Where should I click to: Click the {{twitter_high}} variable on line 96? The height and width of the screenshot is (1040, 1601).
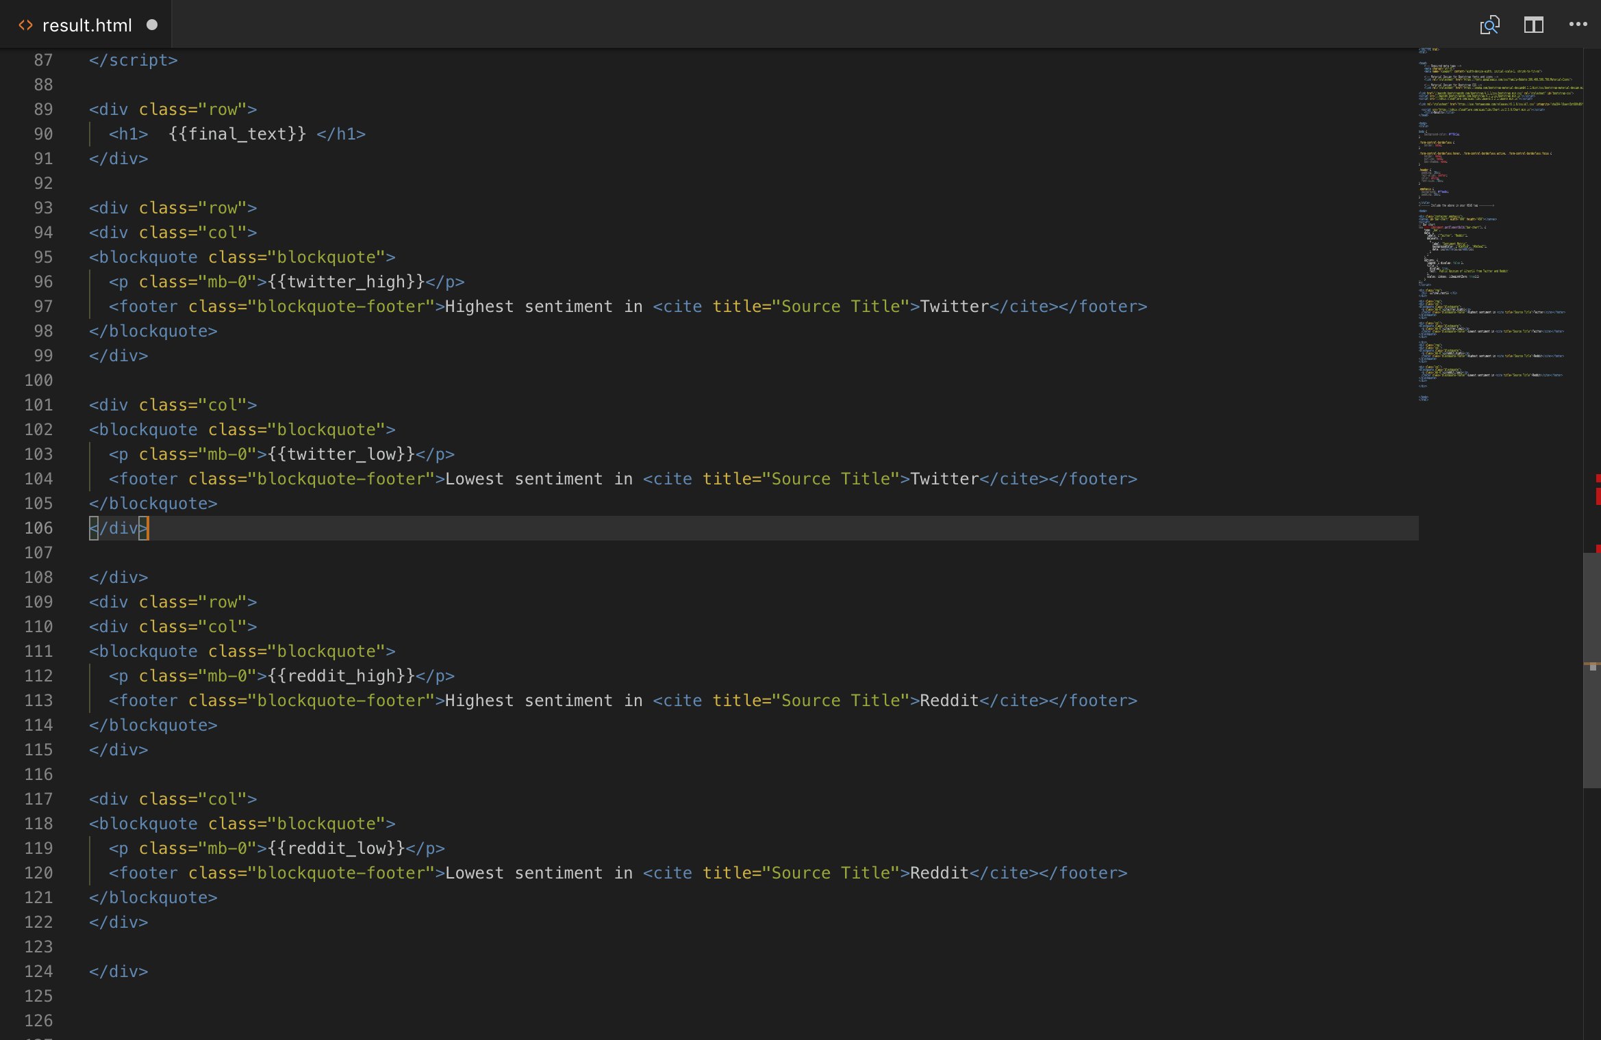(x=346, y=282)
